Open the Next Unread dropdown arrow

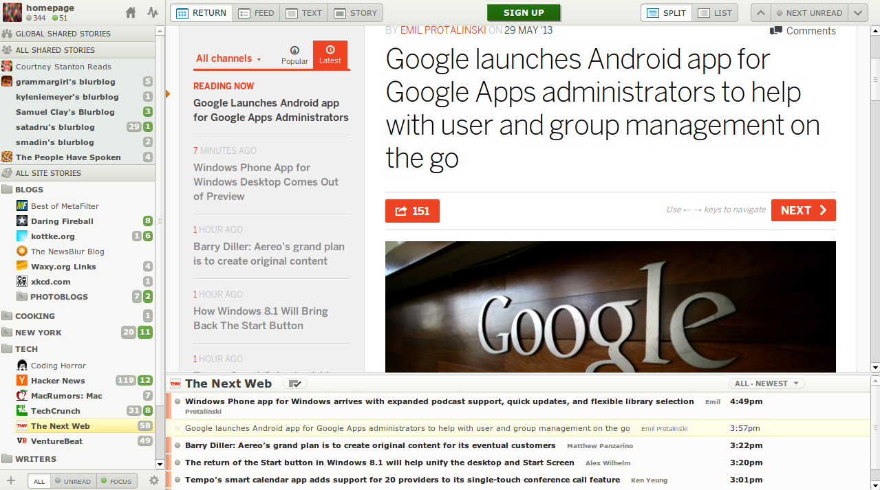857,13
